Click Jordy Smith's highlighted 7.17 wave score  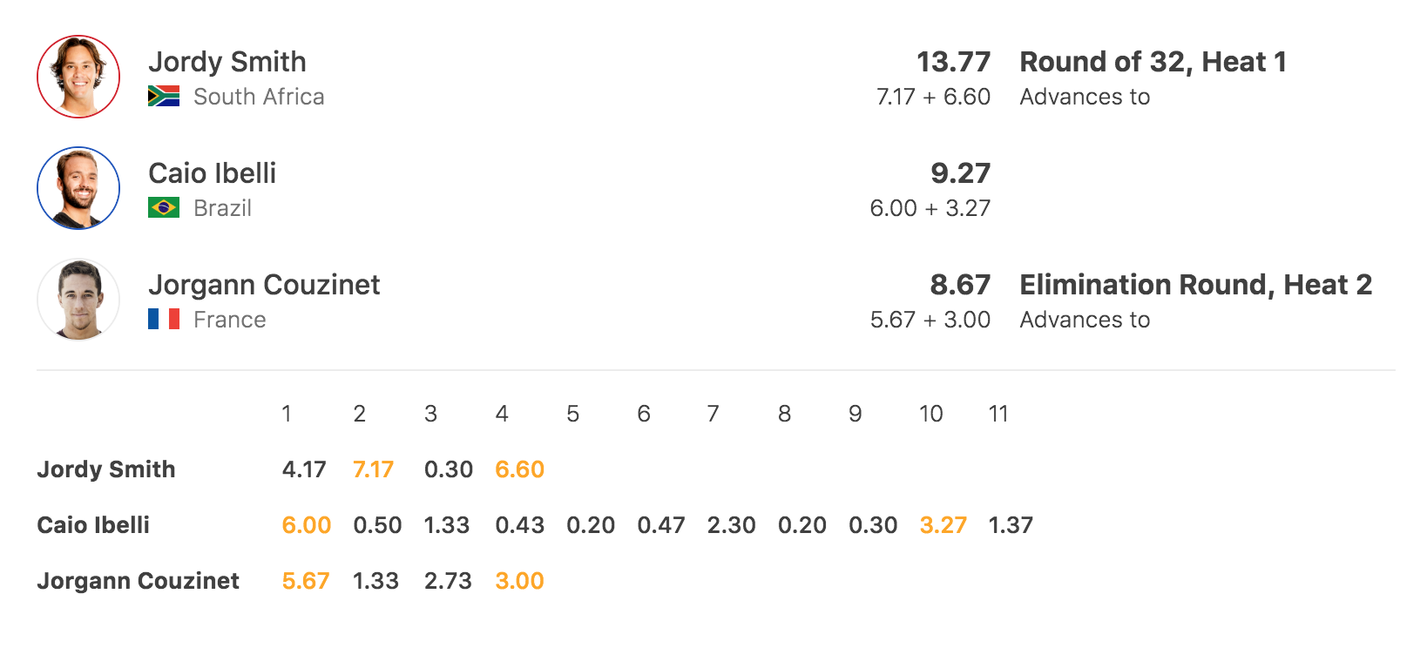373,469
